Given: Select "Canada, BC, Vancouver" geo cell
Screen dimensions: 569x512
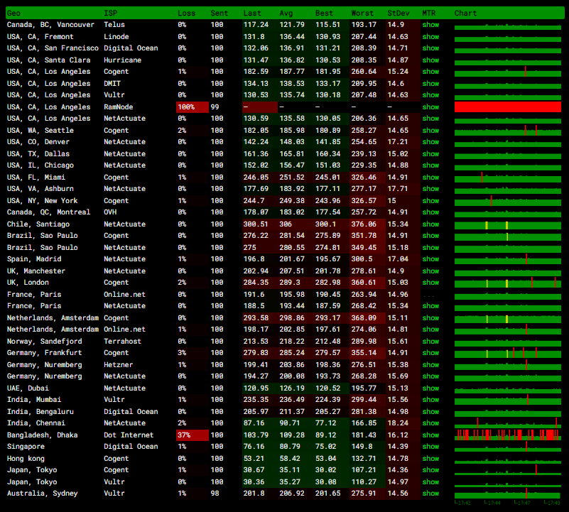Looking at the screenshot, I should tap(50, 25).
